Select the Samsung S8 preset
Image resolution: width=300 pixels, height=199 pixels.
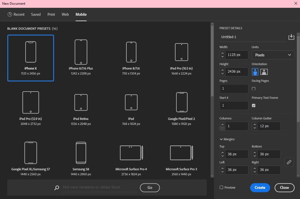click(81, 158)
